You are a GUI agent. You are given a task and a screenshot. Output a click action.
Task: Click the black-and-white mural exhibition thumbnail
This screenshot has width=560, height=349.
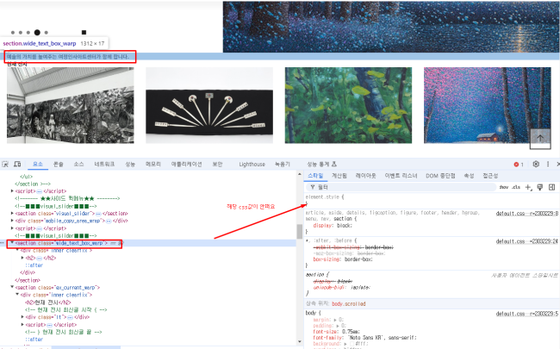coord(71,105)
